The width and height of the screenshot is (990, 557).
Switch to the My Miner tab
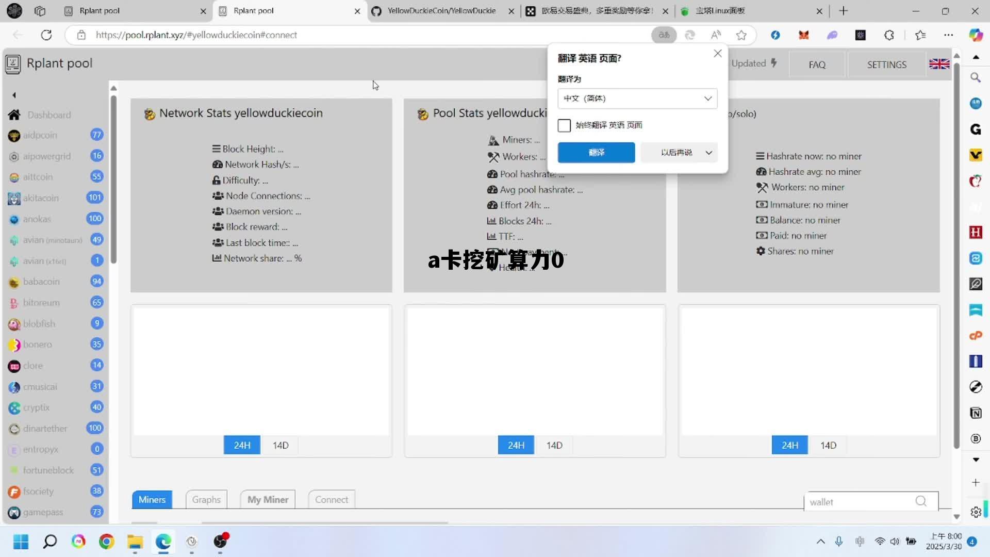click(268, 499)
